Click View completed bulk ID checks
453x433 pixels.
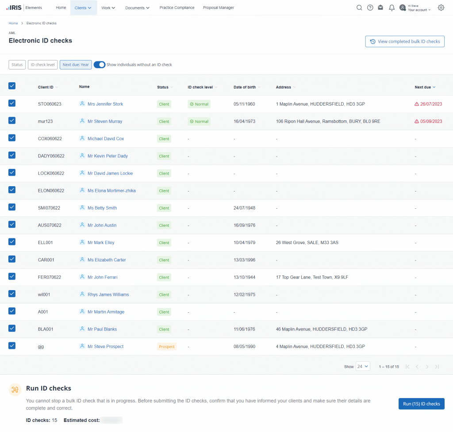[405, 42]
